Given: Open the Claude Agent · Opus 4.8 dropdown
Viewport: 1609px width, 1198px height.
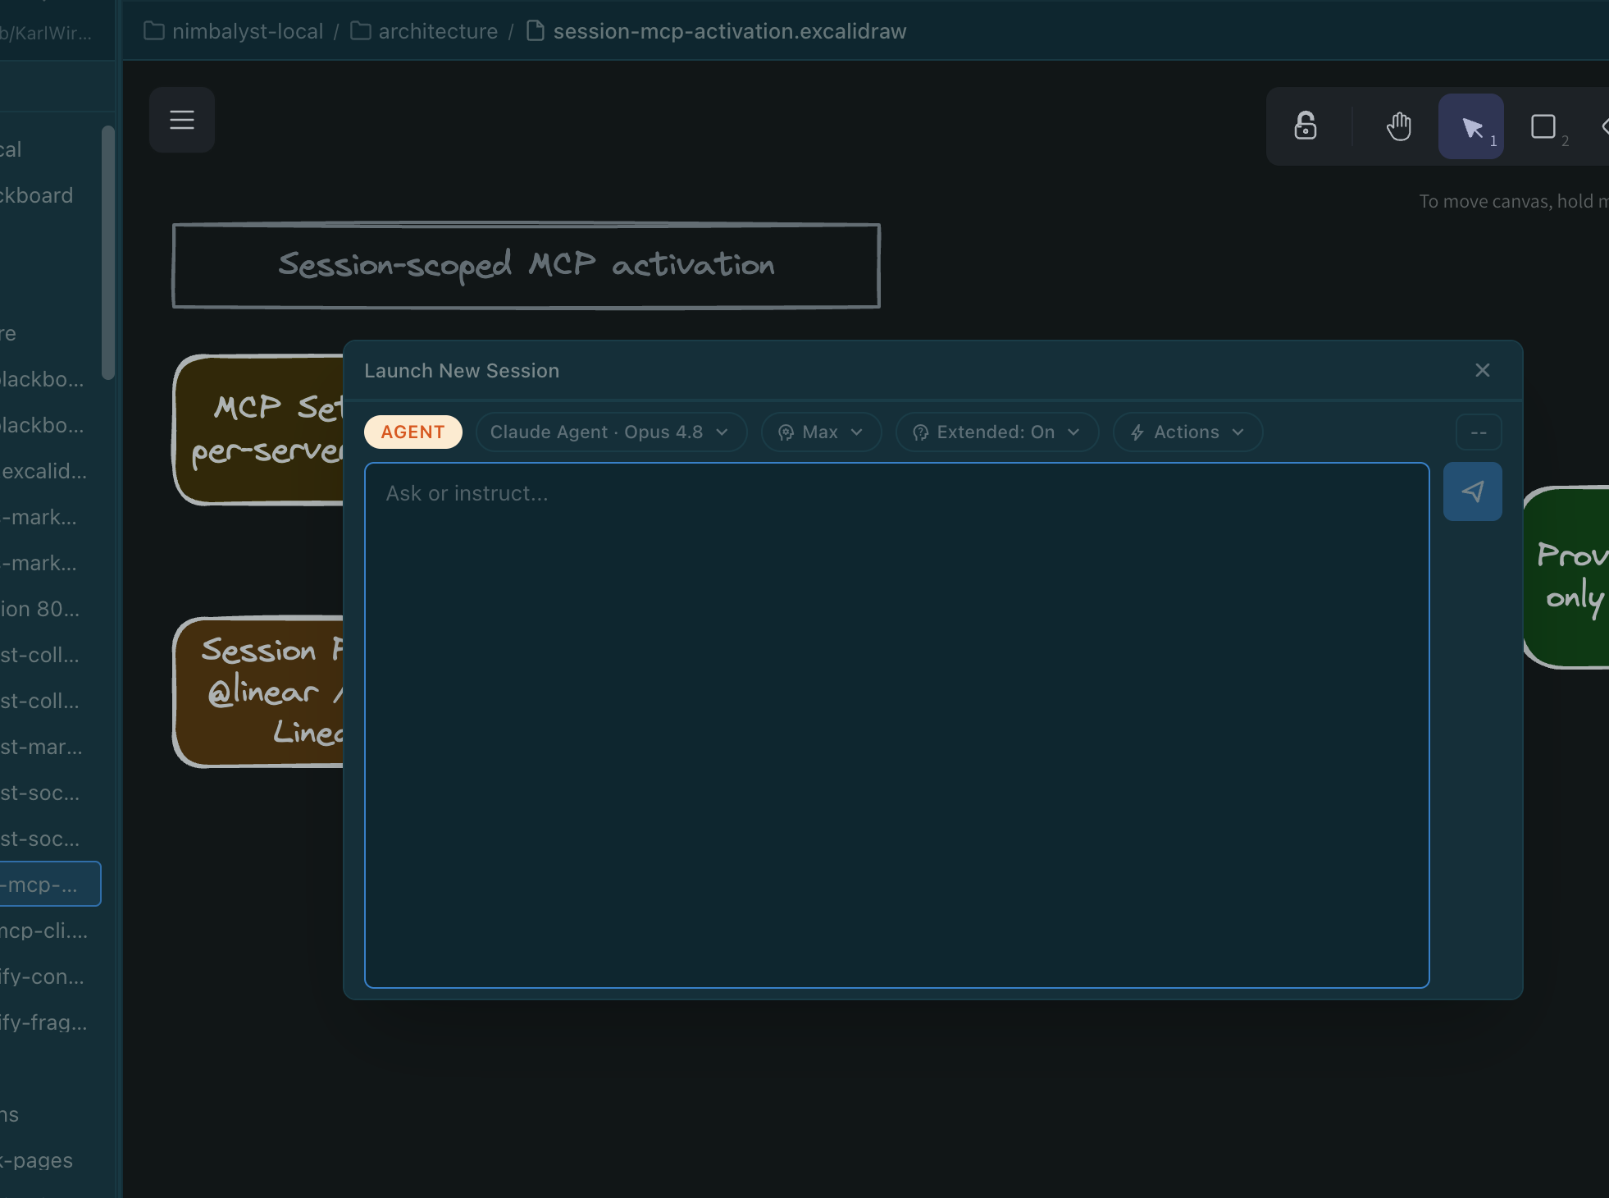Looking at the screenshot, I should pyautogui.click(x=611, y=432).
